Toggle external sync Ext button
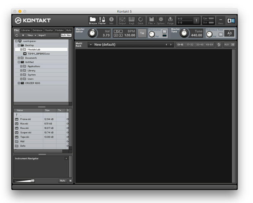 [118, 31]
